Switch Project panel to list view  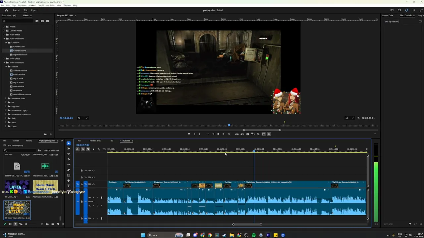tap(10, 224)
